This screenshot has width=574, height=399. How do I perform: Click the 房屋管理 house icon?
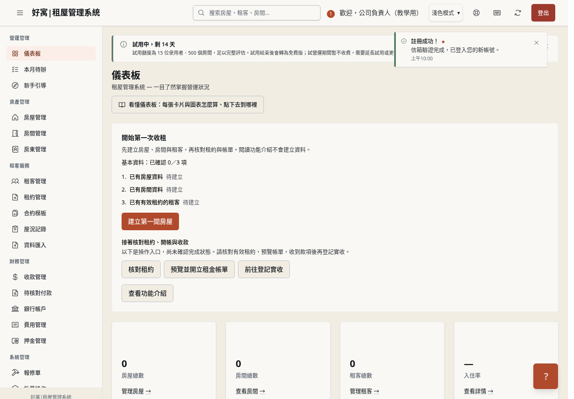pos(15,117)
